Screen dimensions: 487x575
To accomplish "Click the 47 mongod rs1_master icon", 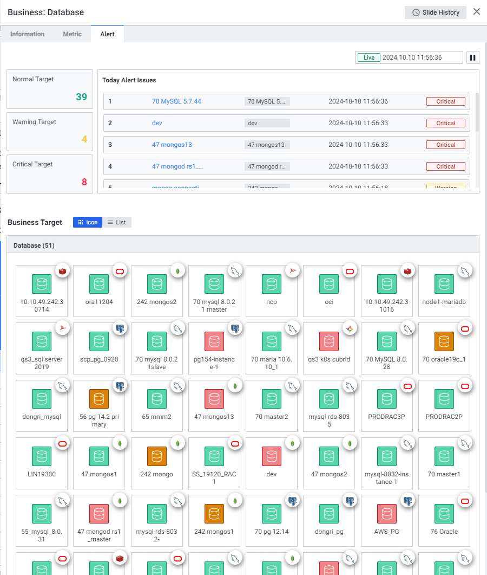I will [99, 513].
